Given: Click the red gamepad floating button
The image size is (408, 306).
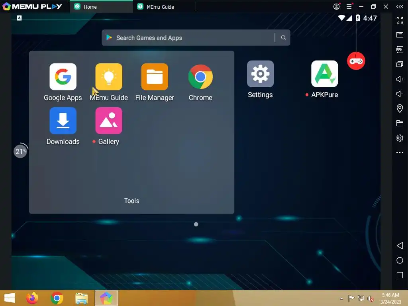Looking at the screenshot, I should [356, 61].
